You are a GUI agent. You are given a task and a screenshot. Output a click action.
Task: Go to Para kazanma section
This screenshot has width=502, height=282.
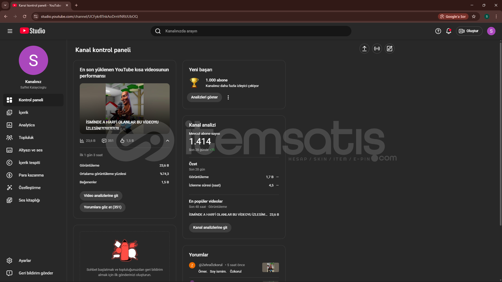(x=31, y=175)
